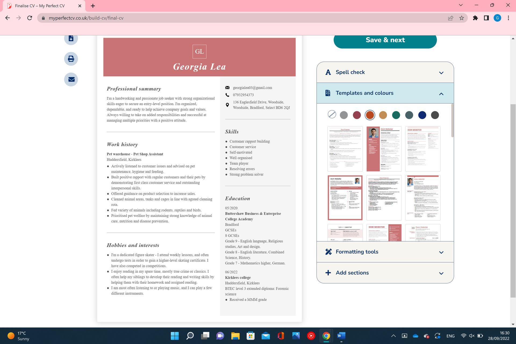The width and height of the screenshot is (516, 344).
Task: Open the Chrome profile G avatar
Action: tap(497, 18)
